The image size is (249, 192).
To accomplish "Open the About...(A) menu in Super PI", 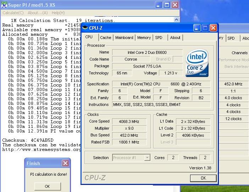I will click(38, 13).
